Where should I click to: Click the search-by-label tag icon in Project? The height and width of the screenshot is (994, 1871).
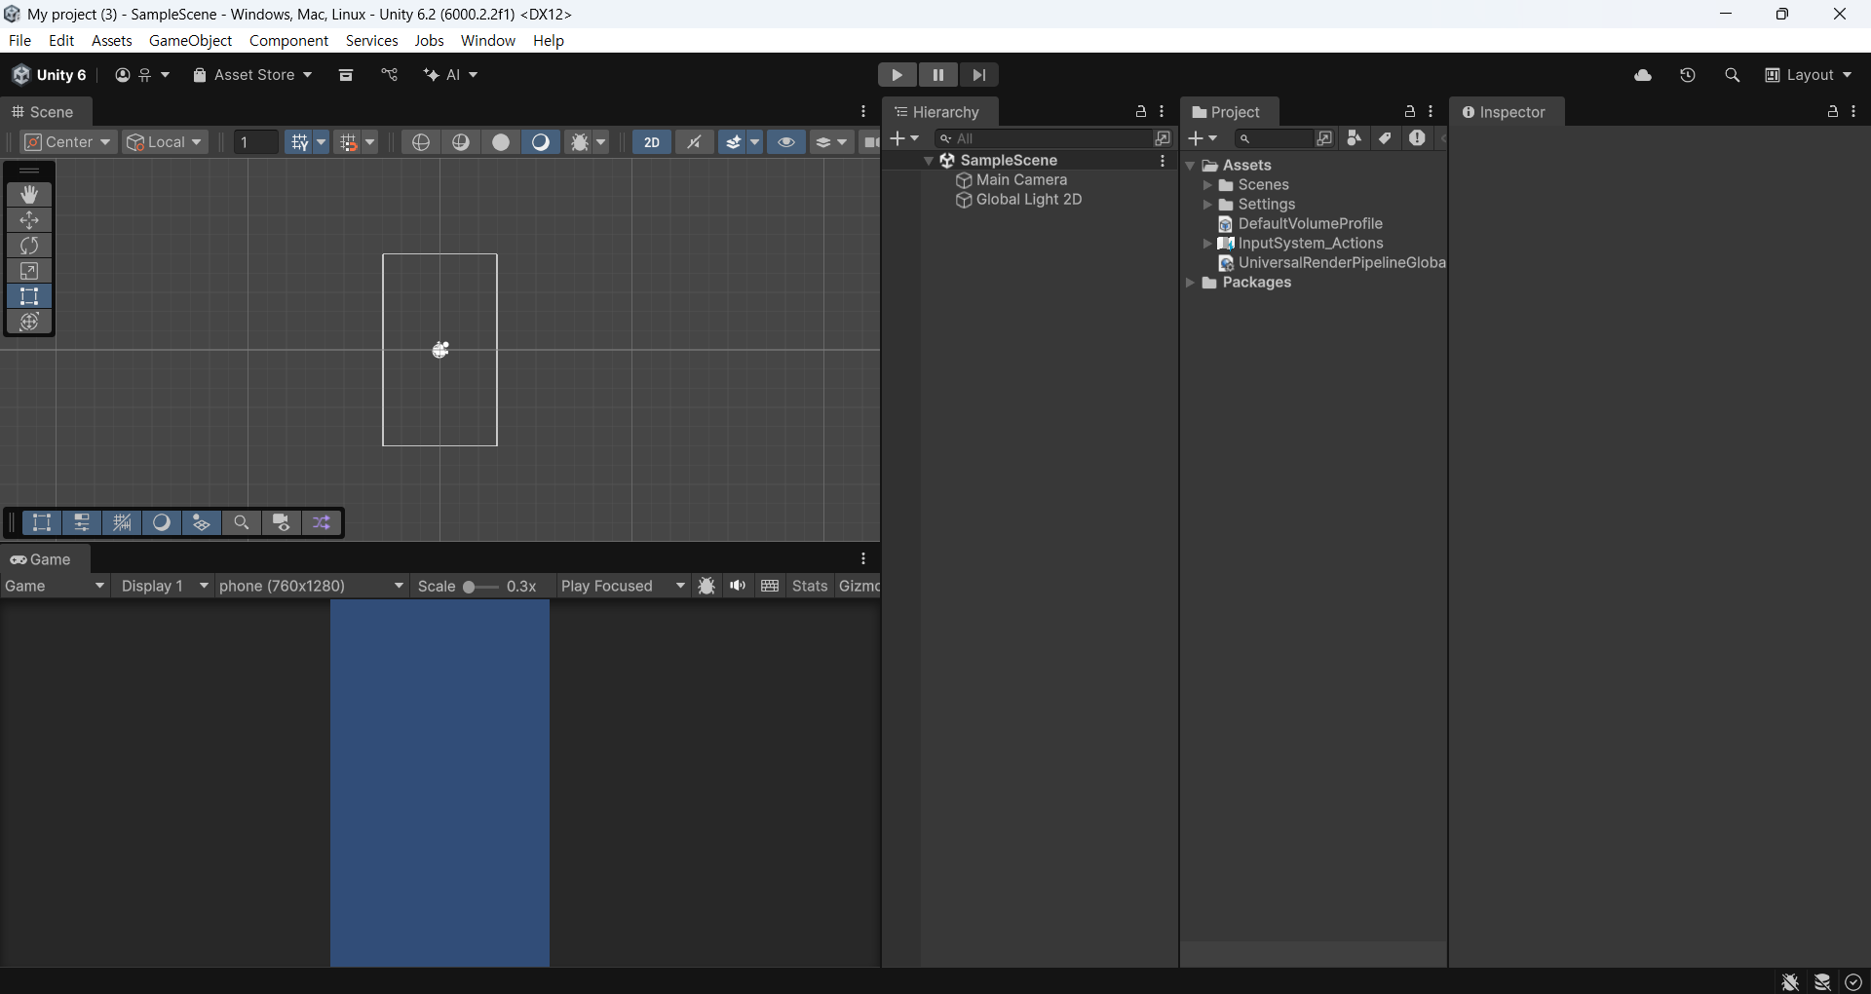click(1385, 138)
